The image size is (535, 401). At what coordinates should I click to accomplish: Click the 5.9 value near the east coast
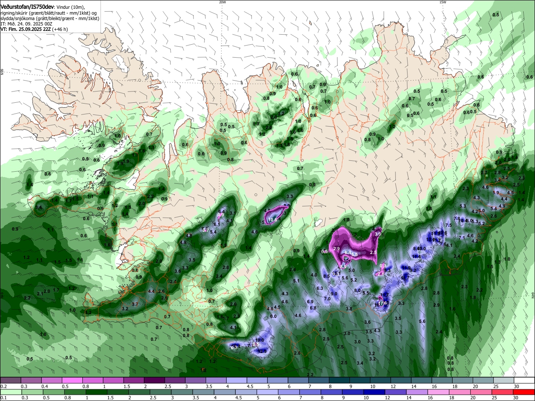[x=496, y=193]
